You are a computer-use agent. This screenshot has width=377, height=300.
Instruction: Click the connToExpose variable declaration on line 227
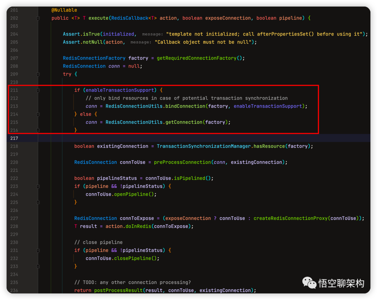tap(137, 218)
